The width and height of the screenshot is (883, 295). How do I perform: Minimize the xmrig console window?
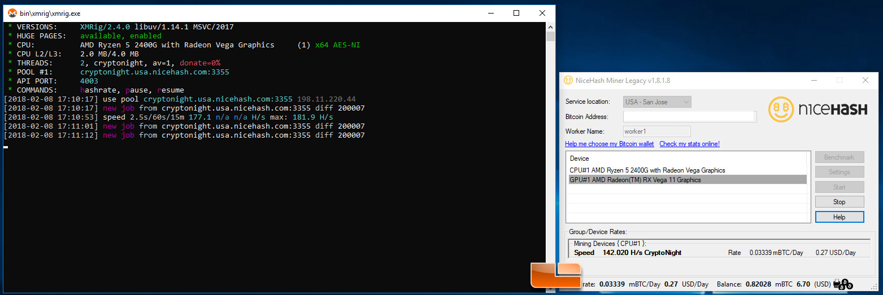tap(490, 13)
